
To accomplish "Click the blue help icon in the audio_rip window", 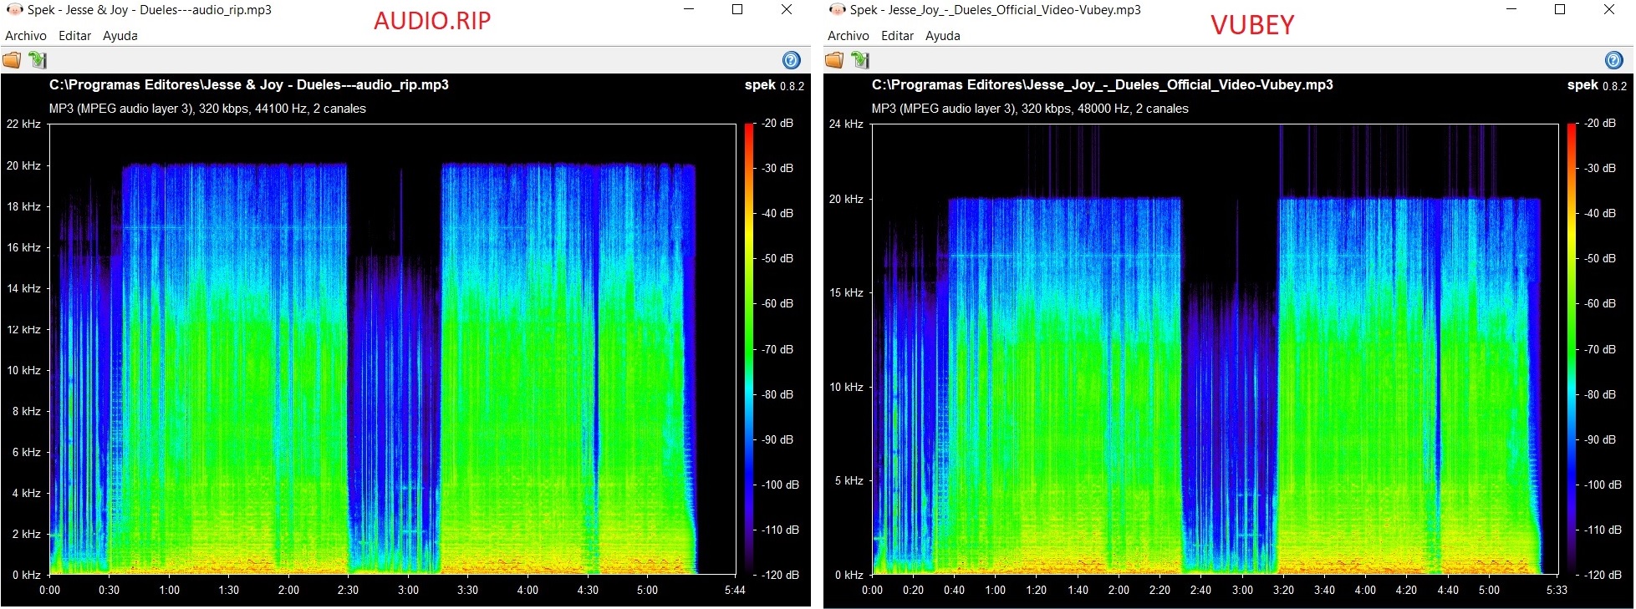I will click(x=791, y=60).
